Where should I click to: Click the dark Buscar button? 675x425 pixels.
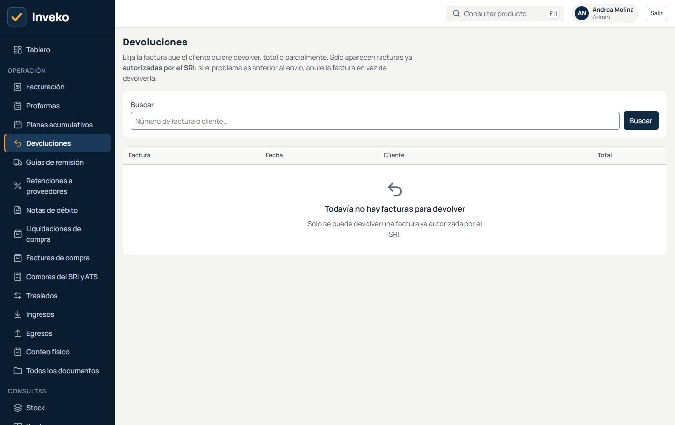(x=641, y=121)
